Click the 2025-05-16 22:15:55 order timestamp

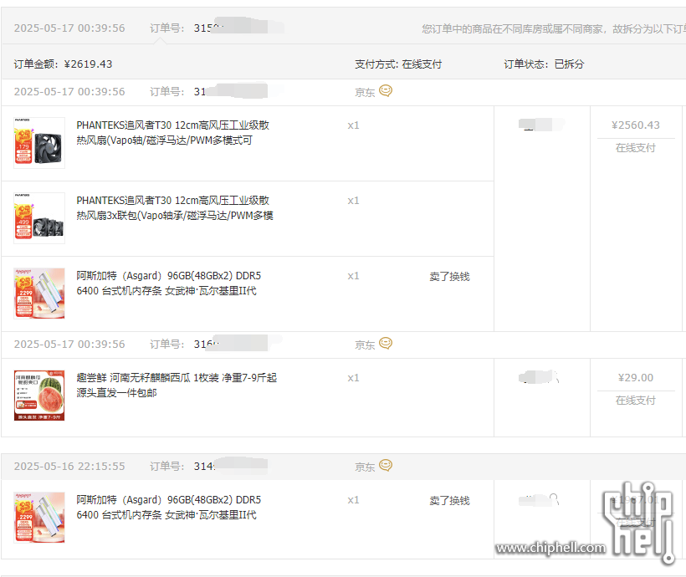pos(69,467)
